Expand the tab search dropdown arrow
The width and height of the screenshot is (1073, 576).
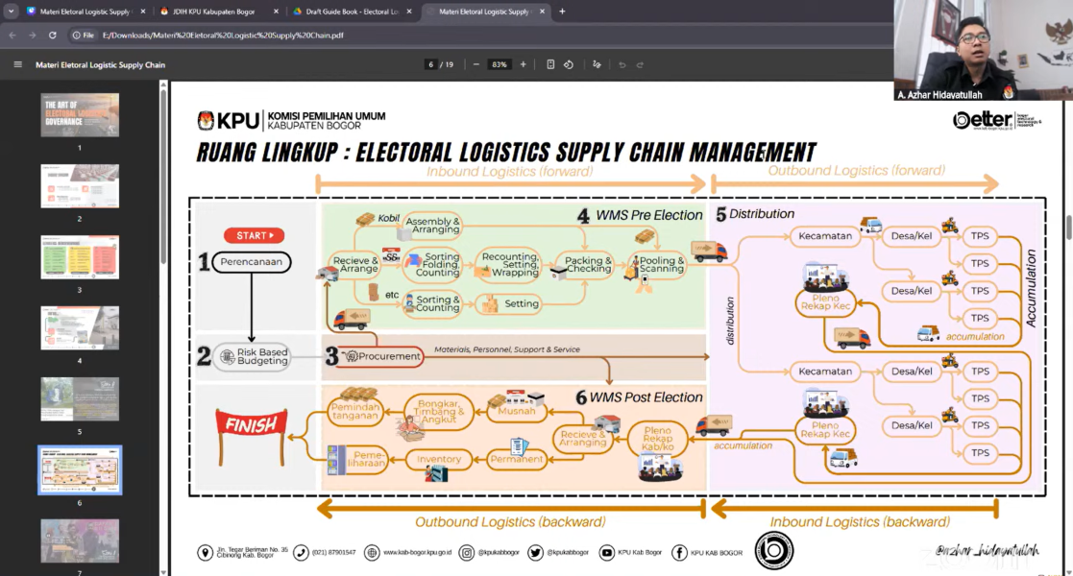(x=12, y=12)
